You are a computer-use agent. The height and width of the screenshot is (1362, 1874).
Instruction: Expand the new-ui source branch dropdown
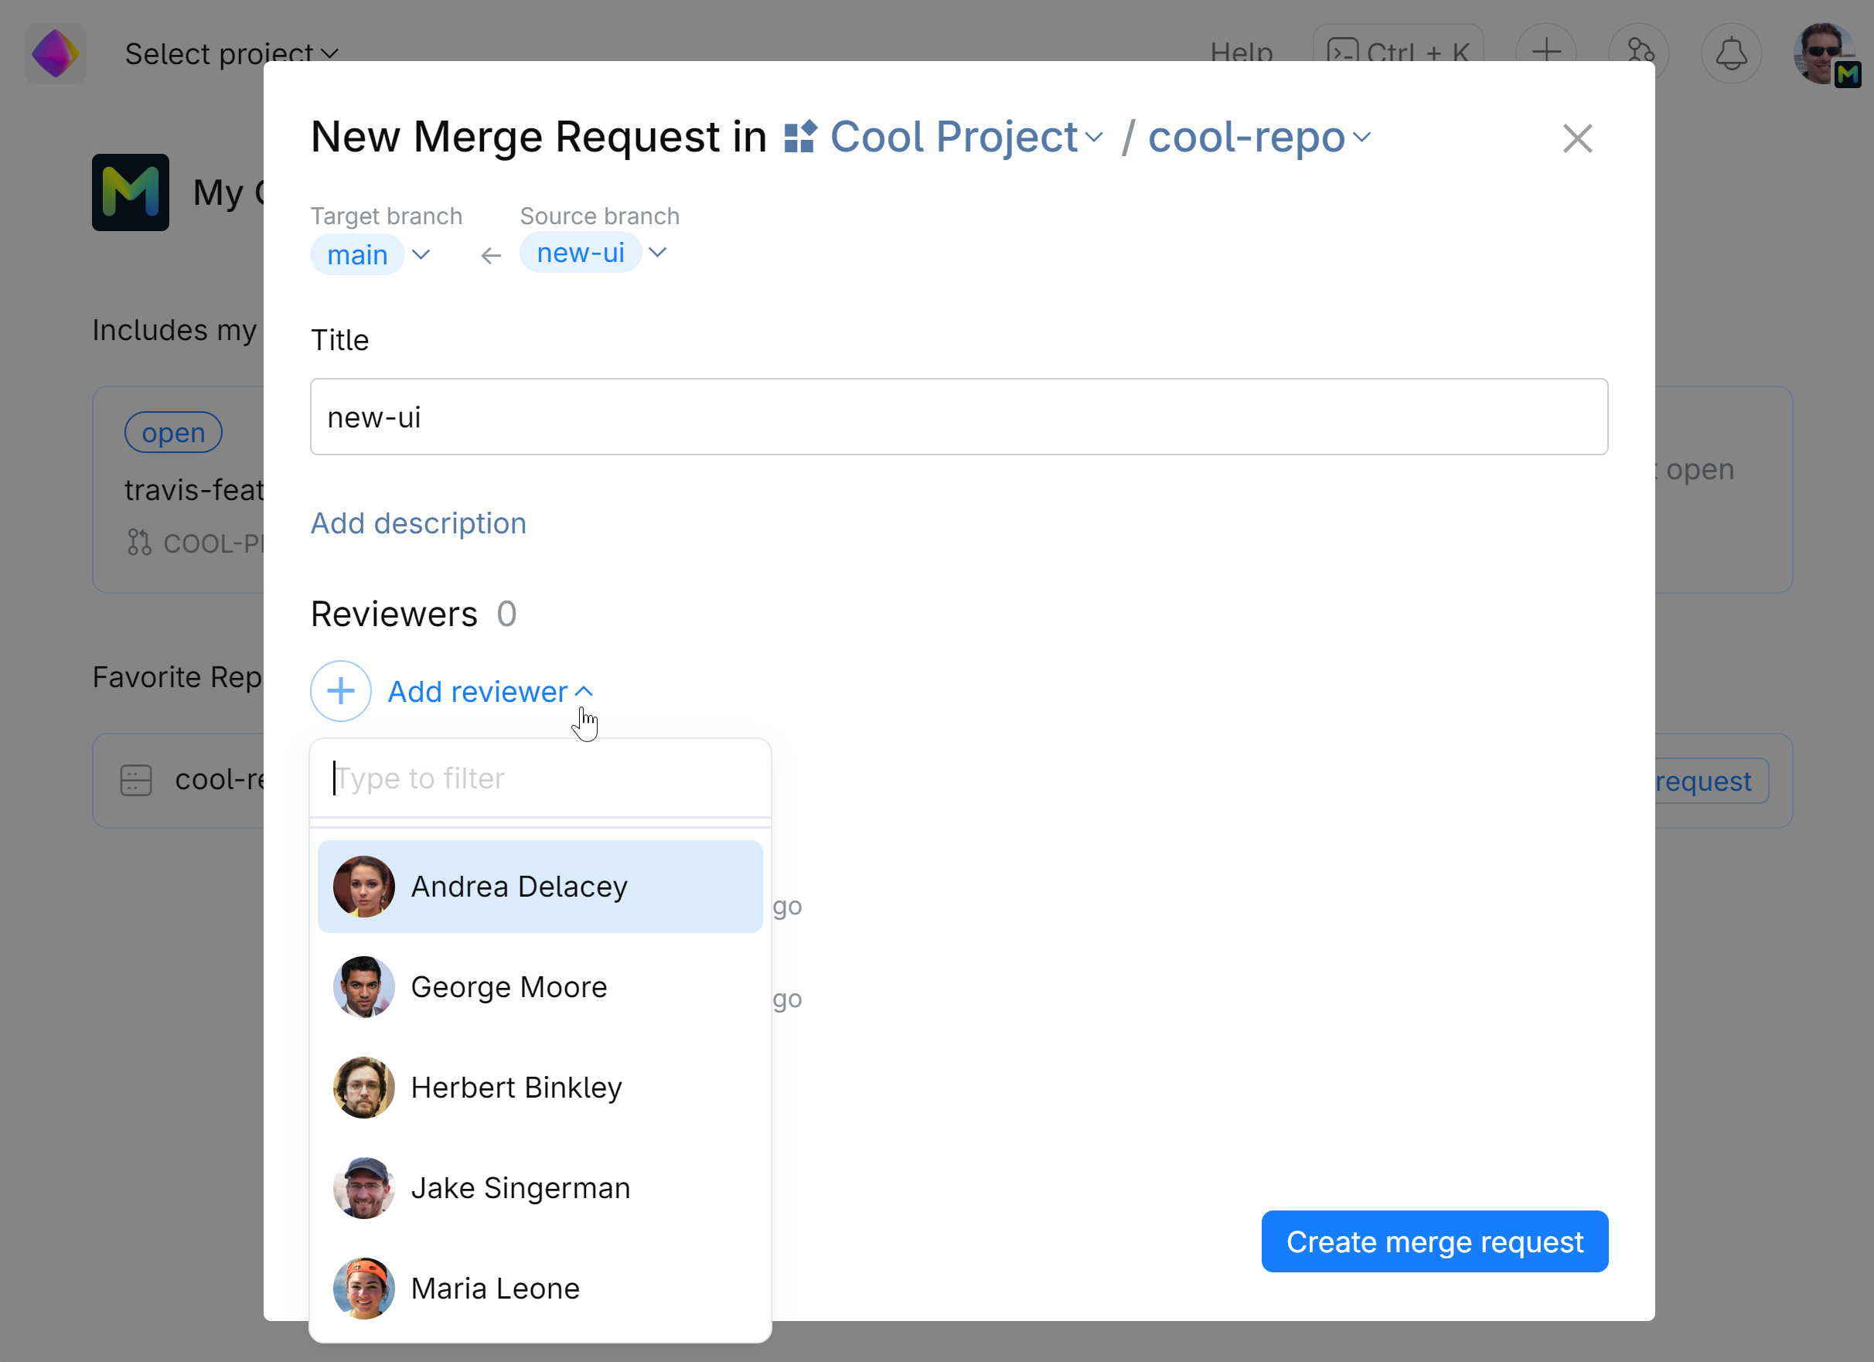pos(658,253)
